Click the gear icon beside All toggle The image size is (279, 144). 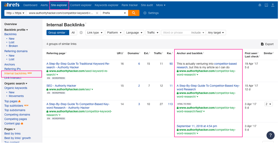coord(81,33)
